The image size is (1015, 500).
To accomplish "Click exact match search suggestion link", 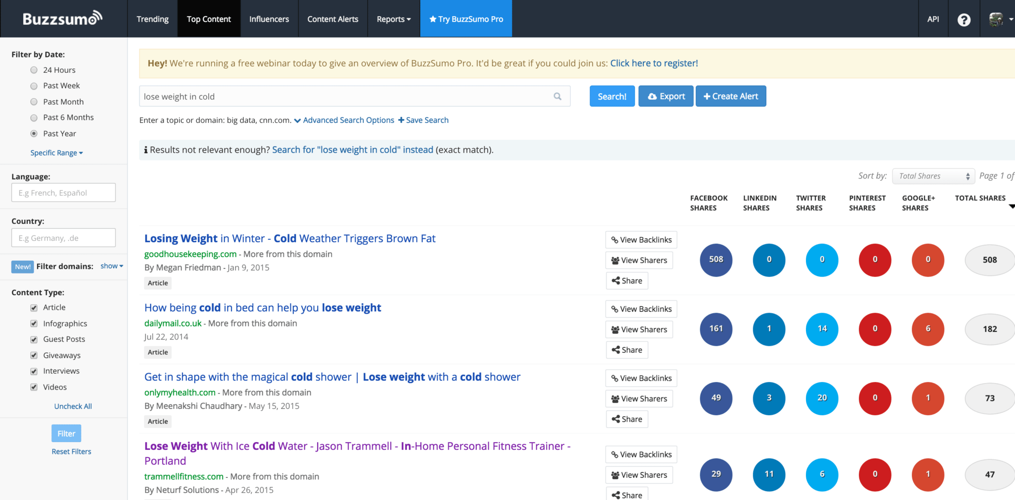I will click(x=352, y=150).
